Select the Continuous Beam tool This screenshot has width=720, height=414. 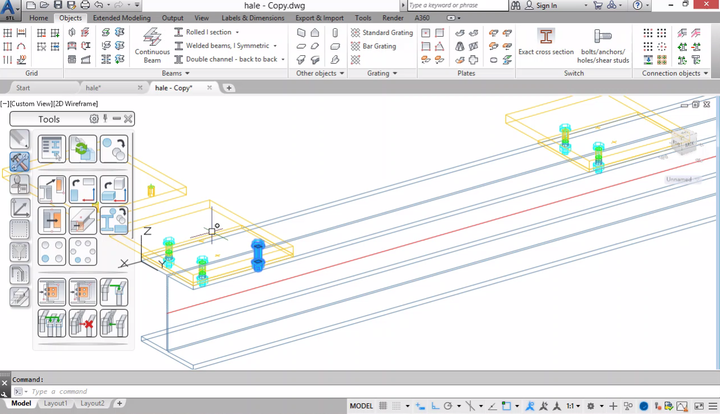click(x=152, y=45)
